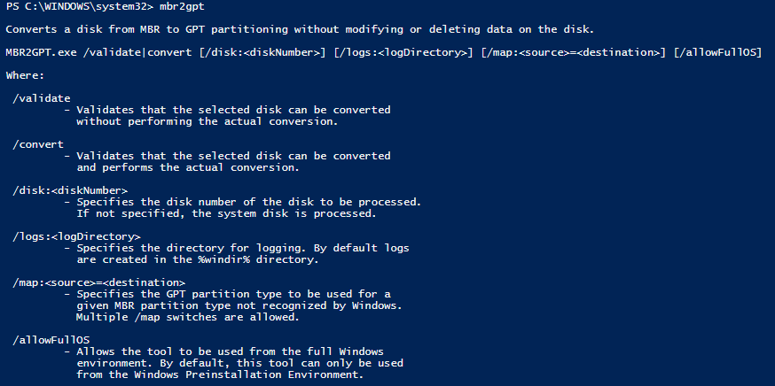
Task: Click 'without performing the actual conversion.' line
Action: click(x=207, y=121)
